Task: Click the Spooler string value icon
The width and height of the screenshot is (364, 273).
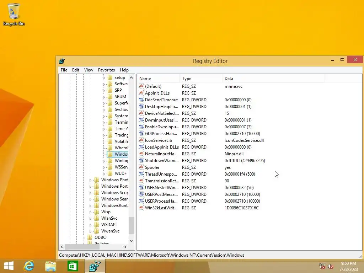Action: point(141,167)
